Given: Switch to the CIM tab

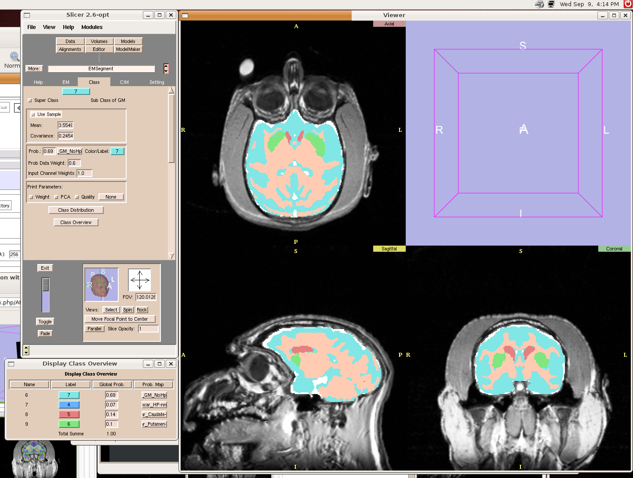Looking at the screenshot, I should (x=124, y=82).
